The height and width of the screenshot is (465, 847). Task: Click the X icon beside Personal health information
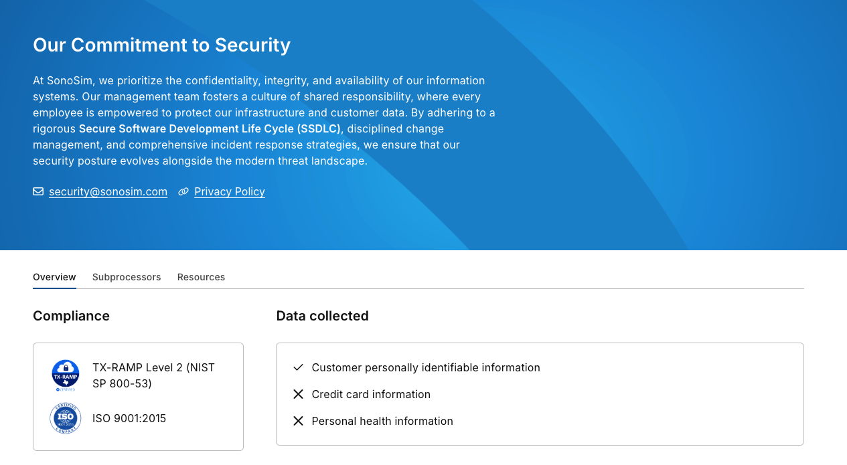coord(299,421)
